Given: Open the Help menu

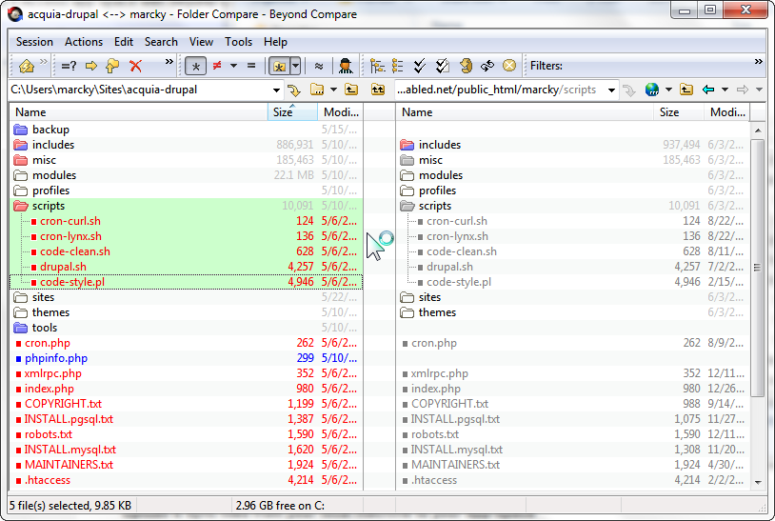Looking at the screenshot, I should [275, 42].
